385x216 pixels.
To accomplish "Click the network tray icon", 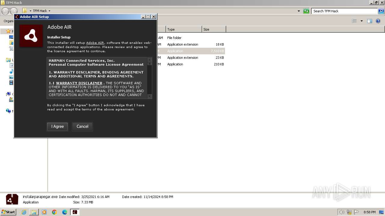I will [x=349, y=212].
